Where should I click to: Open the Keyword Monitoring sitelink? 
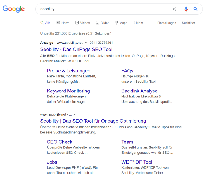[x=68, y=91]
